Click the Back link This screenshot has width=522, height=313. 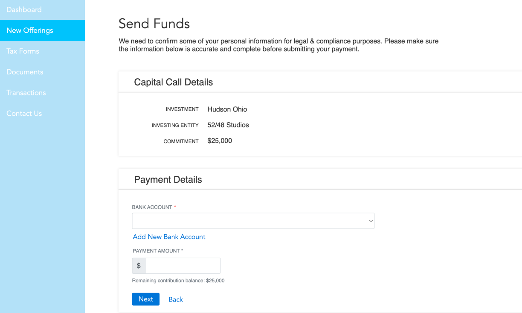pos(176,299)
